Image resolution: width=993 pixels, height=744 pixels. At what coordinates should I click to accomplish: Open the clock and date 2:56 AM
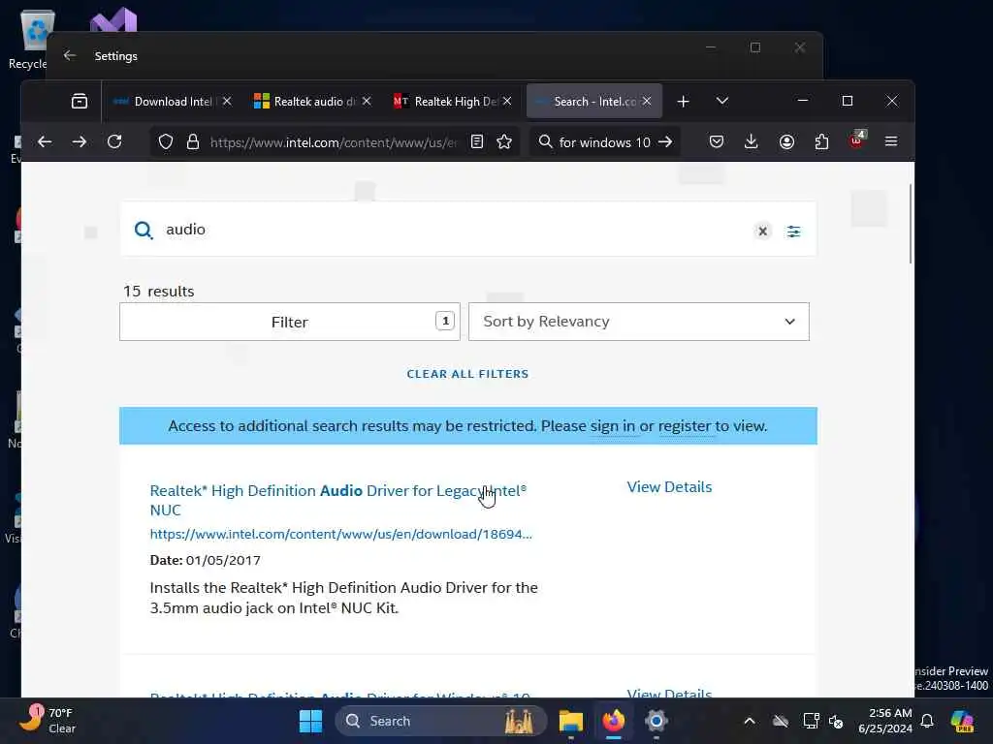884,721
